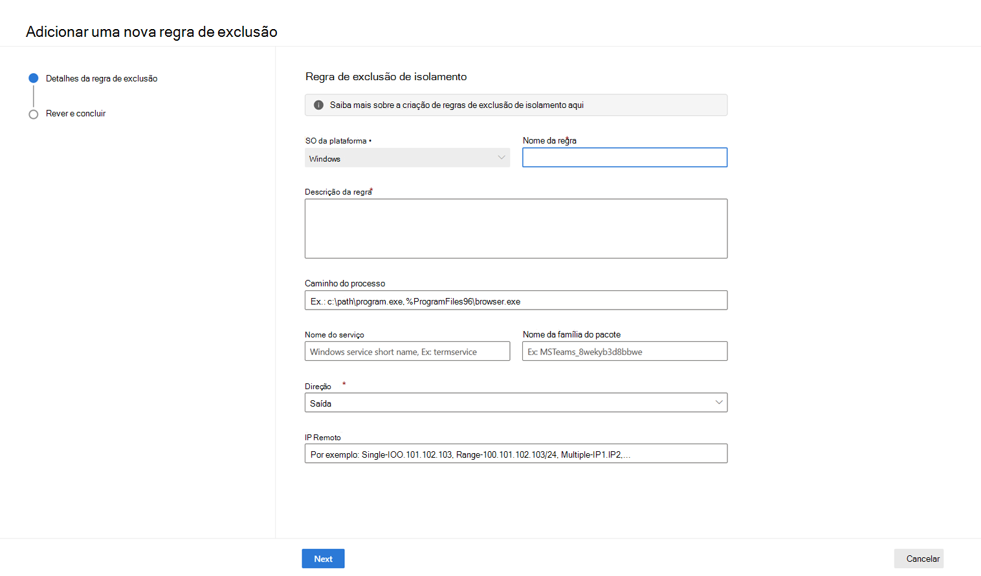Expand the SO da plataforma chevron arrow
This screenshot has width=981, height=576.
click(x=502, y=158)
